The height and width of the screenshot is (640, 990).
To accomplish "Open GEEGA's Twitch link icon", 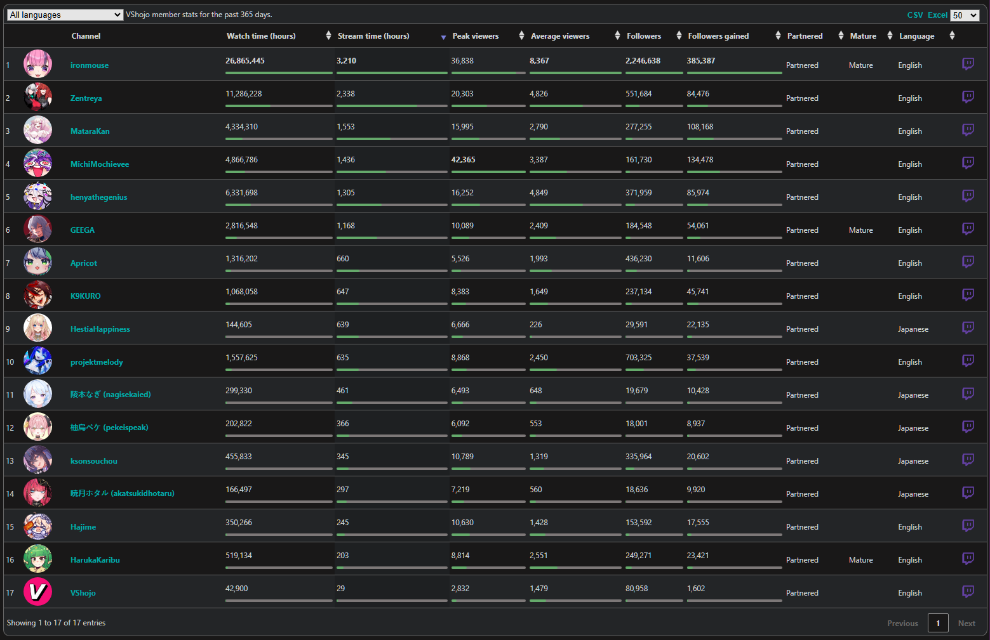I will click(968, 229).
